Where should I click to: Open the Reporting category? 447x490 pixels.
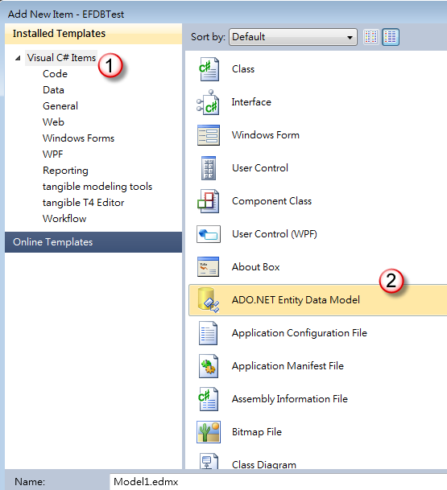65,171
